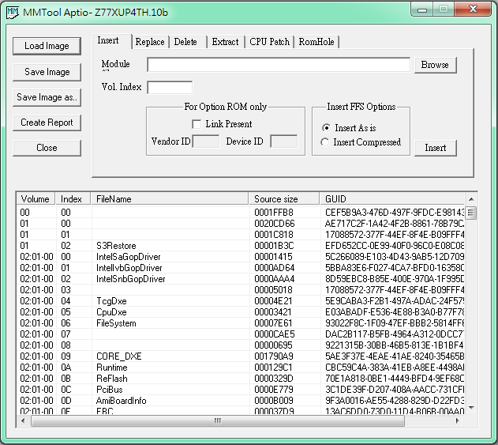Sort by the Source size column header
The height and width of the screenshot is (445, 498).
[x=284, y=199]
